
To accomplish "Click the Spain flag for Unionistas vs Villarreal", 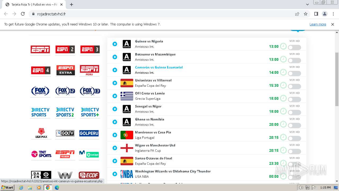I will pyautogui.click(x=127, y=83).
